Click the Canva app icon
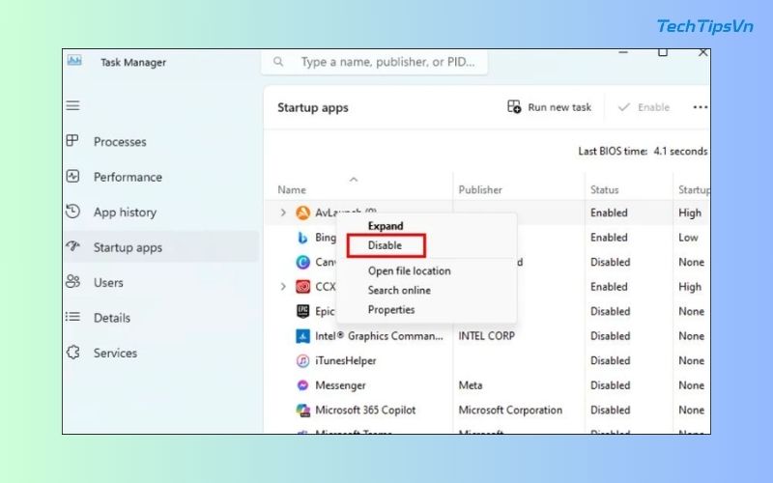This screenshot has width=773, height=483. click(302, 262)
